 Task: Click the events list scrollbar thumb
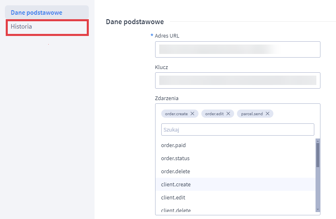point(318,154)
